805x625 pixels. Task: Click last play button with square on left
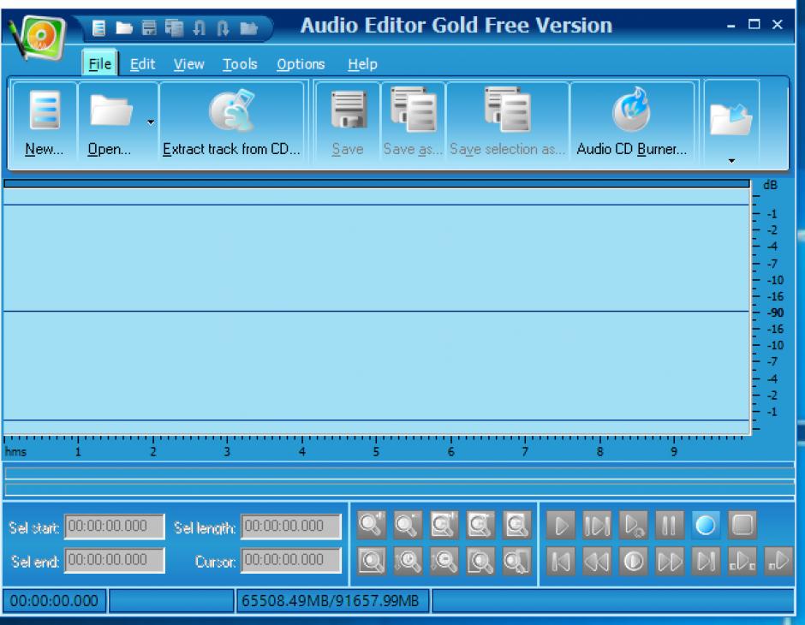click(778, 561)
